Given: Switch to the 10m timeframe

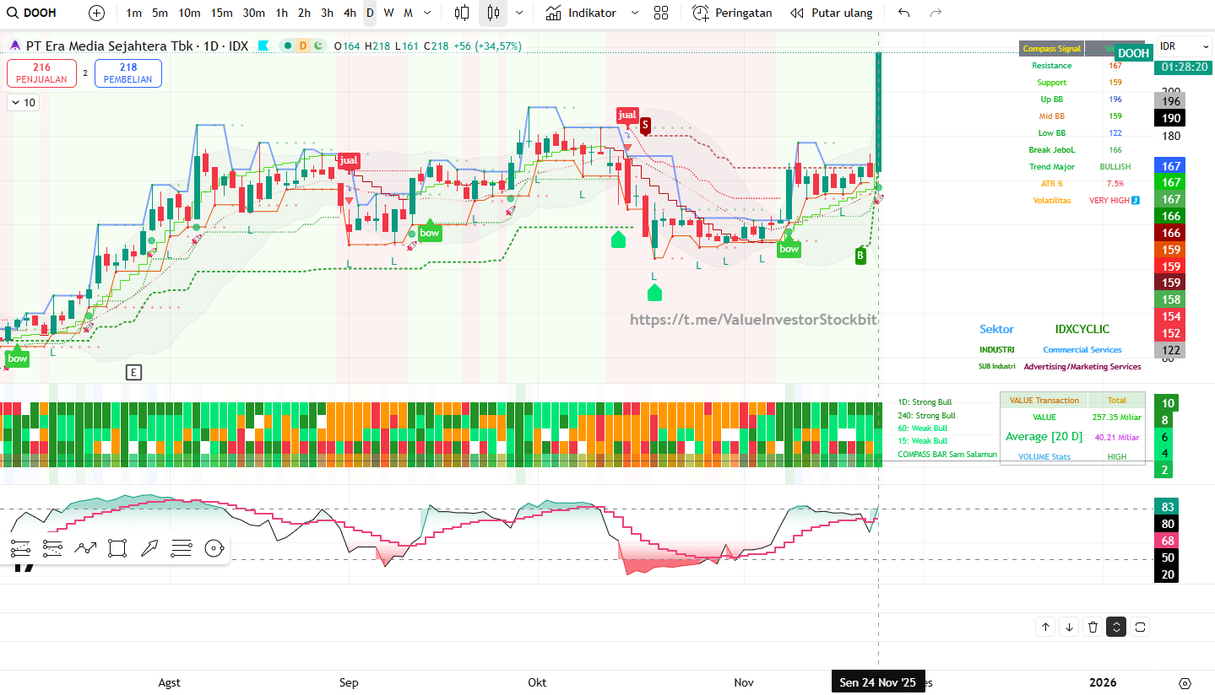Looking at the screenshot, I should 189,13.
